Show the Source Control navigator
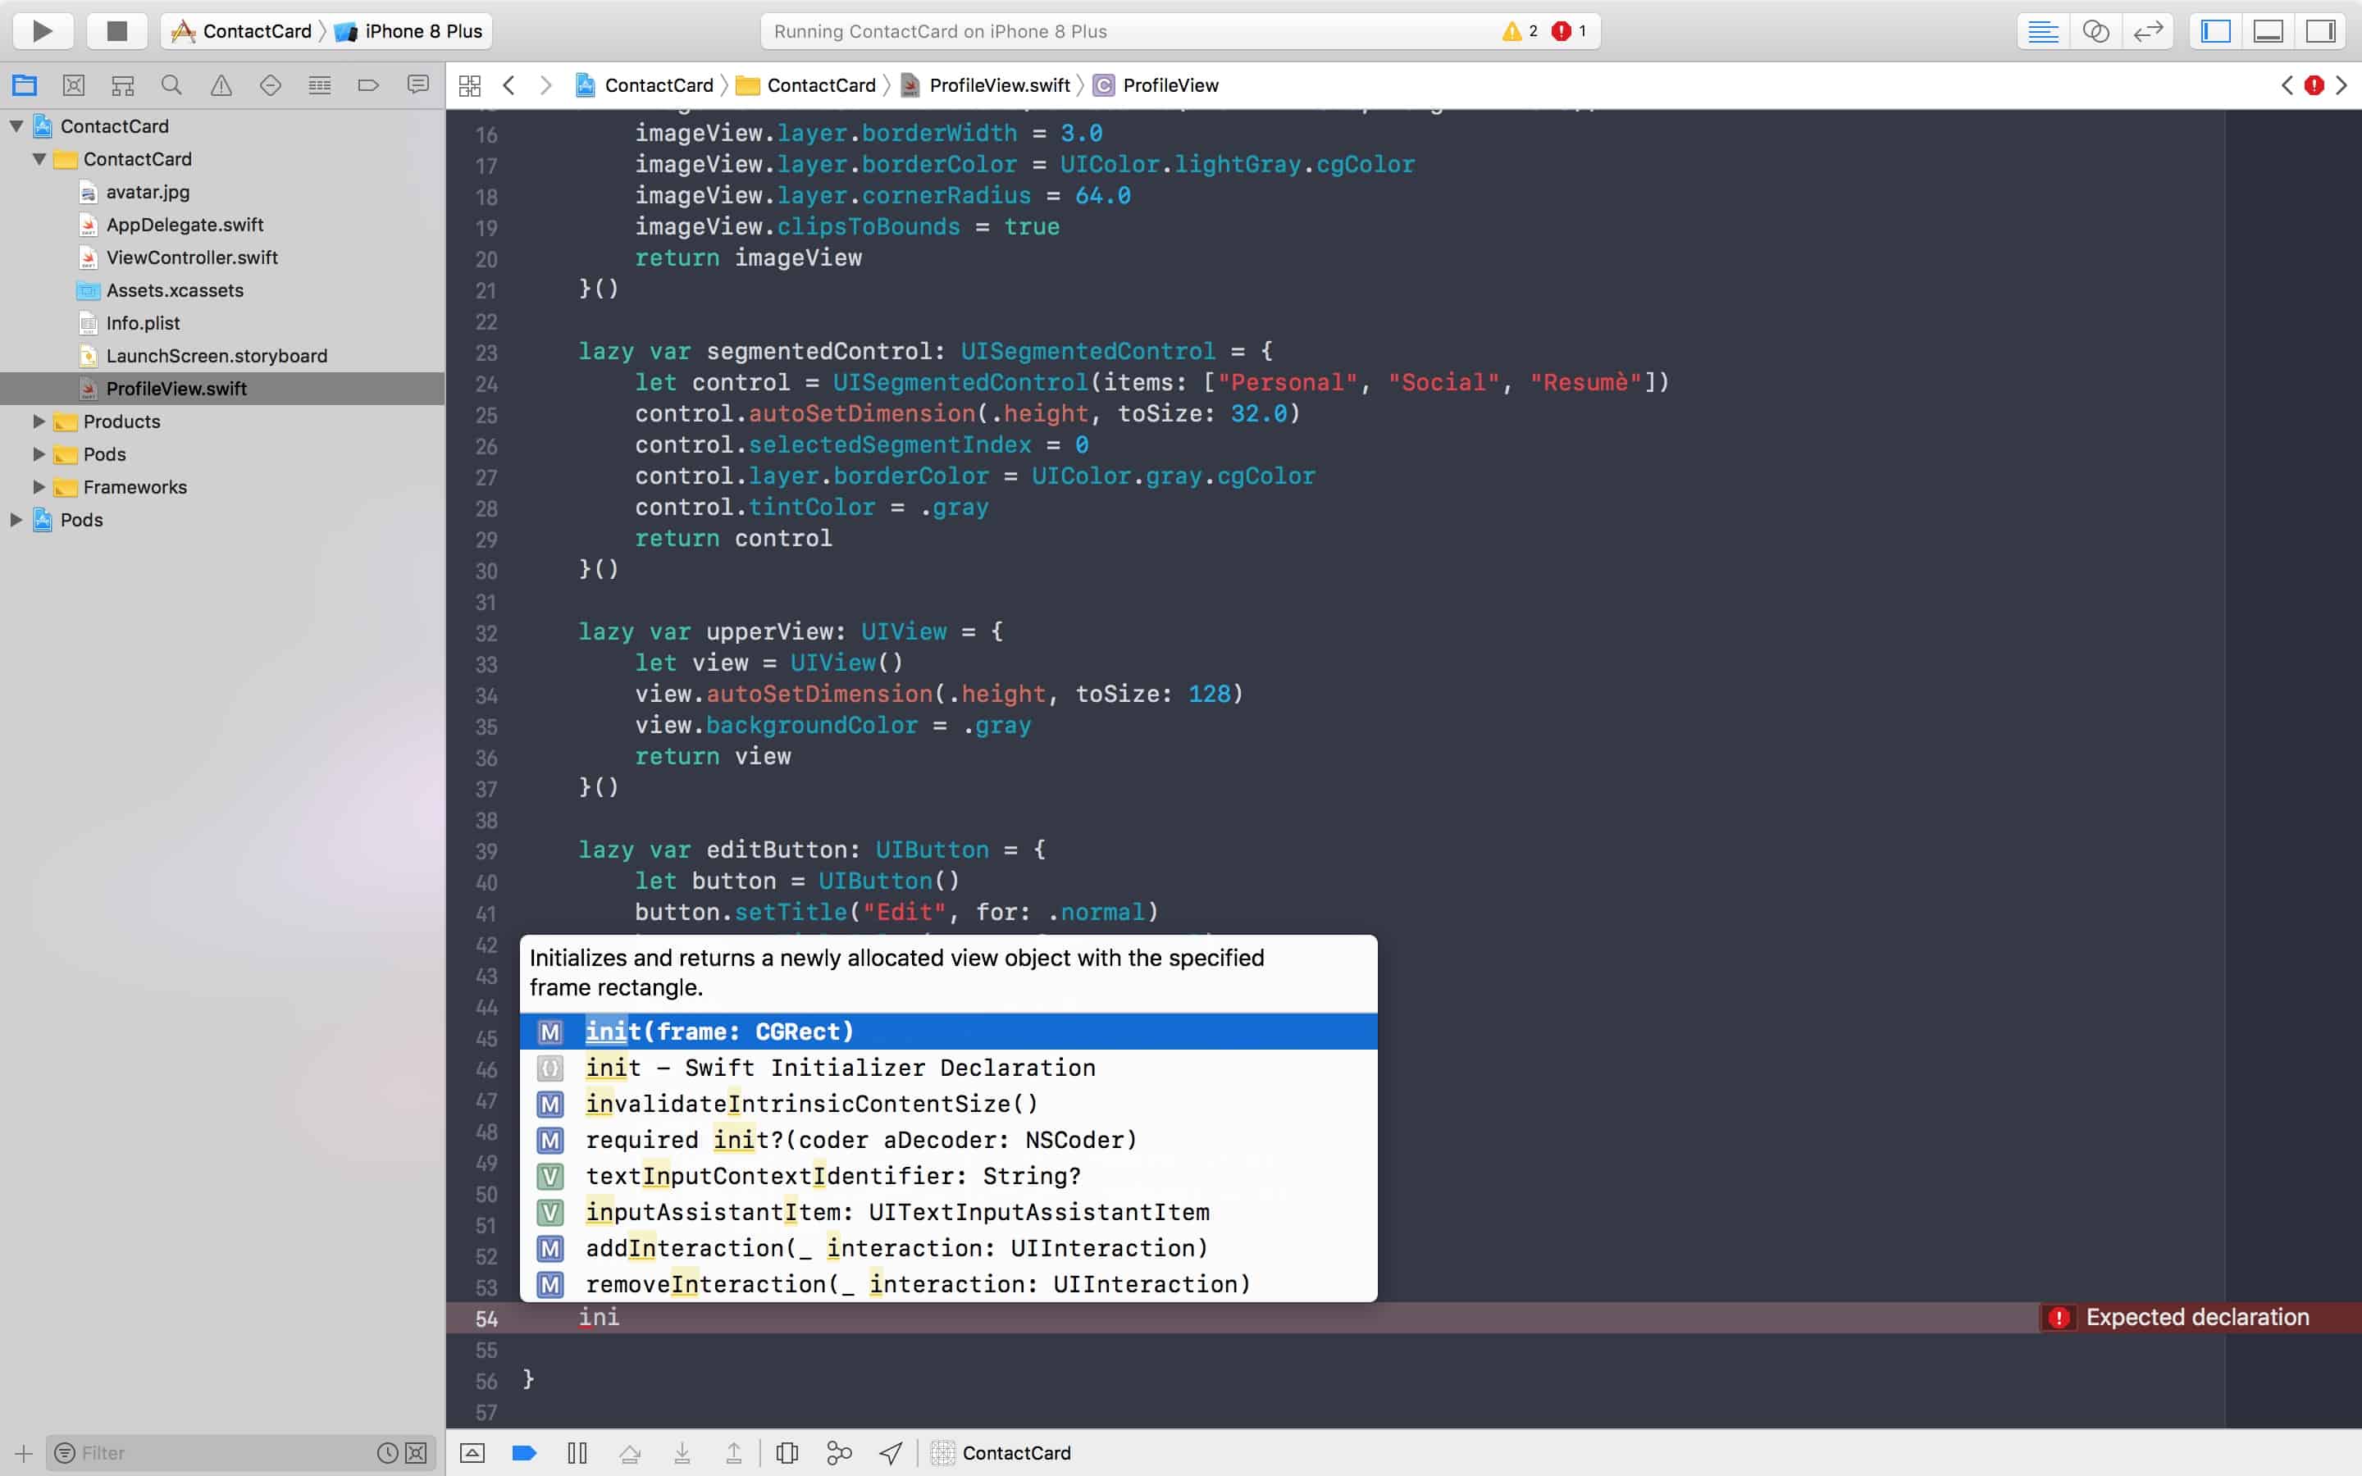This screenshot has height=1476, width=2362. [x=73, y=86]
